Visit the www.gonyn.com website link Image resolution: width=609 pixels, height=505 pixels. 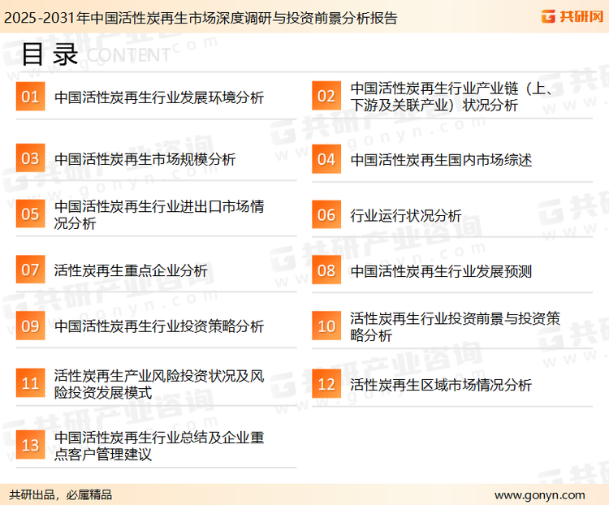[539, 494]
